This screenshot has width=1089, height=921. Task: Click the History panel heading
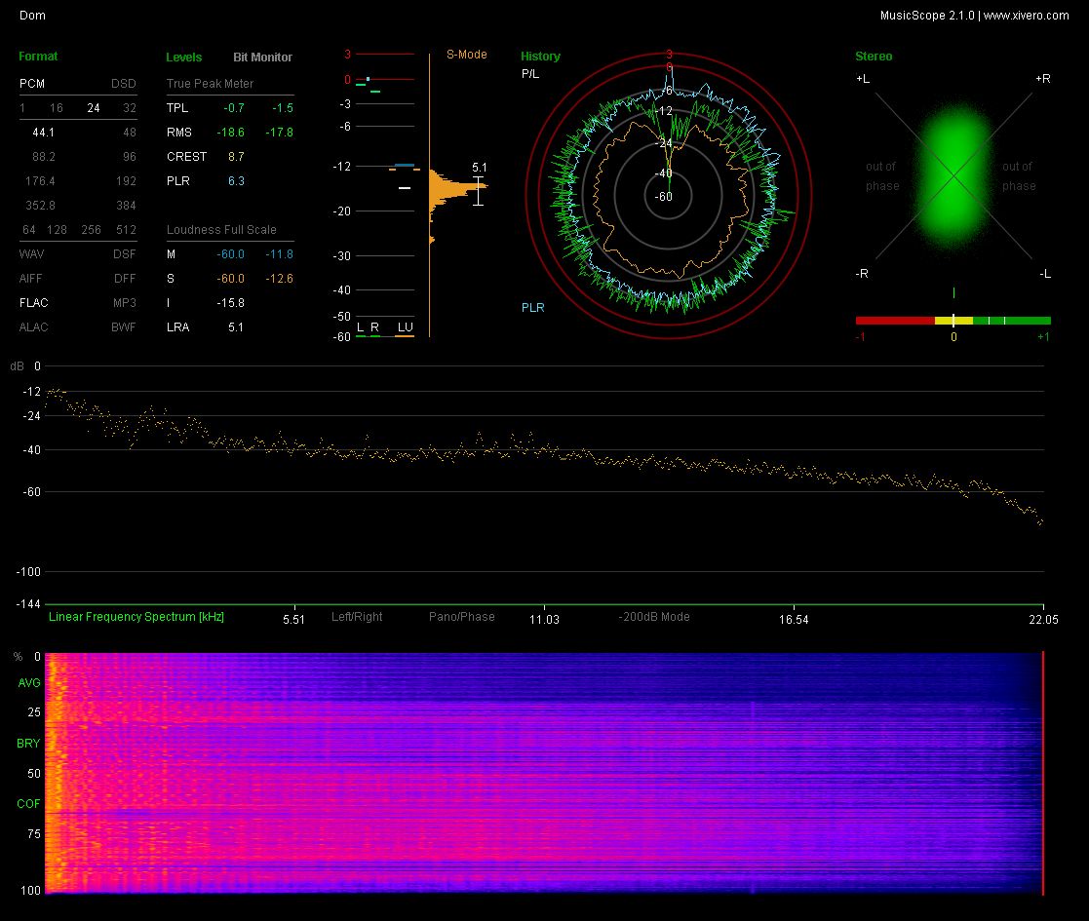coord(540,57)
